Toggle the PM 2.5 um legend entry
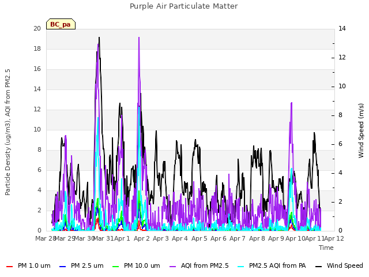The width and height of the screenshot is (369, 277). (x=81, y=265)
